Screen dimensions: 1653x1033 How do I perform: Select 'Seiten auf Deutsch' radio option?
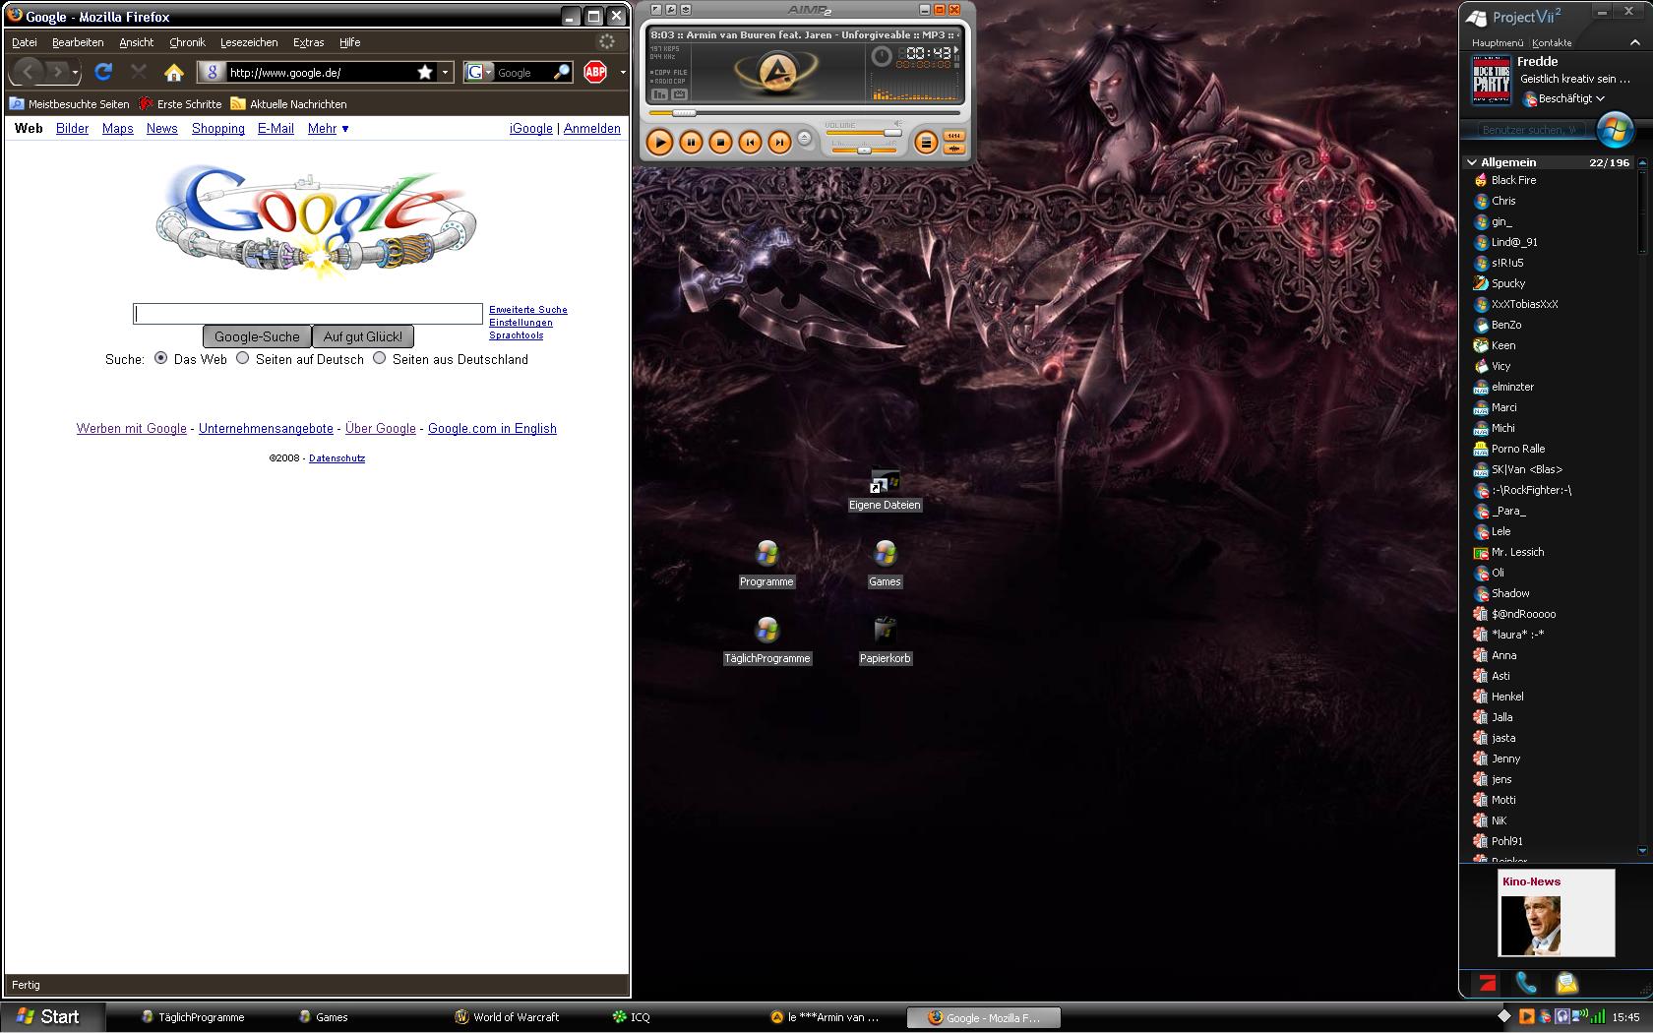pyautogui.click(x=242, y=359)
